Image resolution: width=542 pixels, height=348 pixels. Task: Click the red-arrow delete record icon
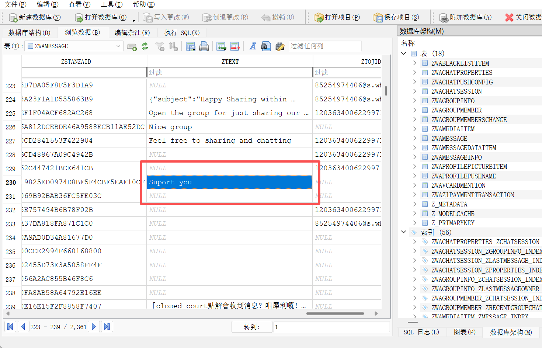[235, 46]
